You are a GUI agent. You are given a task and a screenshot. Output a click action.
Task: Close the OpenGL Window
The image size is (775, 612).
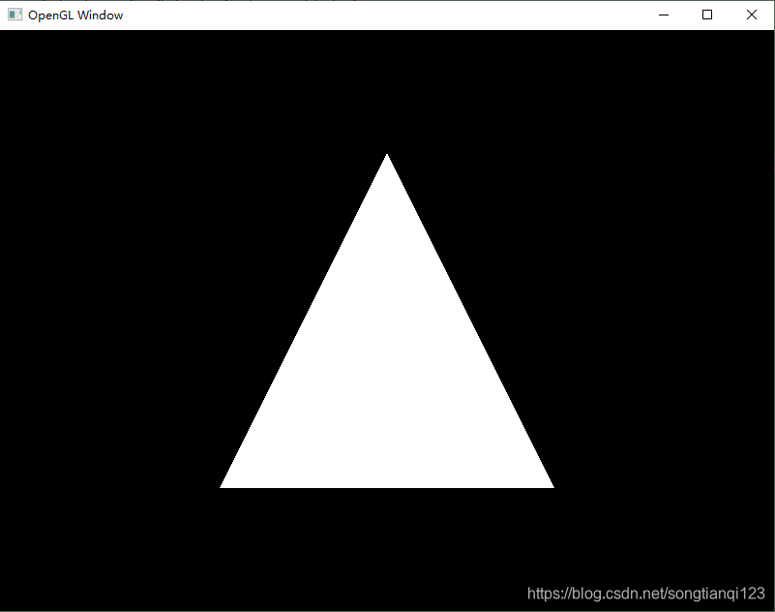751,15
